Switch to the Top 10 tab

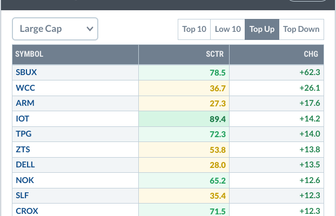point(194,29)
